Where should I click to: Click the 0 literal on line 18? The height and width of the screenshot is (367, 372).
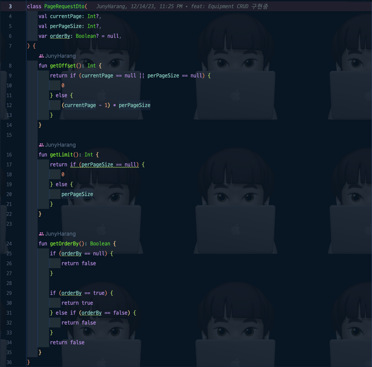[63, 175]
